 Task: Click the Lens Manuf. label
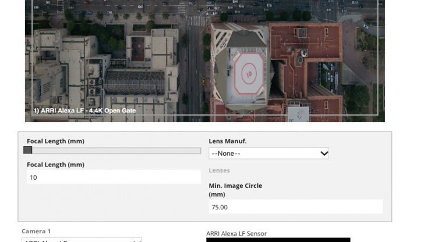pyautogui.click(x=228, y=141)
